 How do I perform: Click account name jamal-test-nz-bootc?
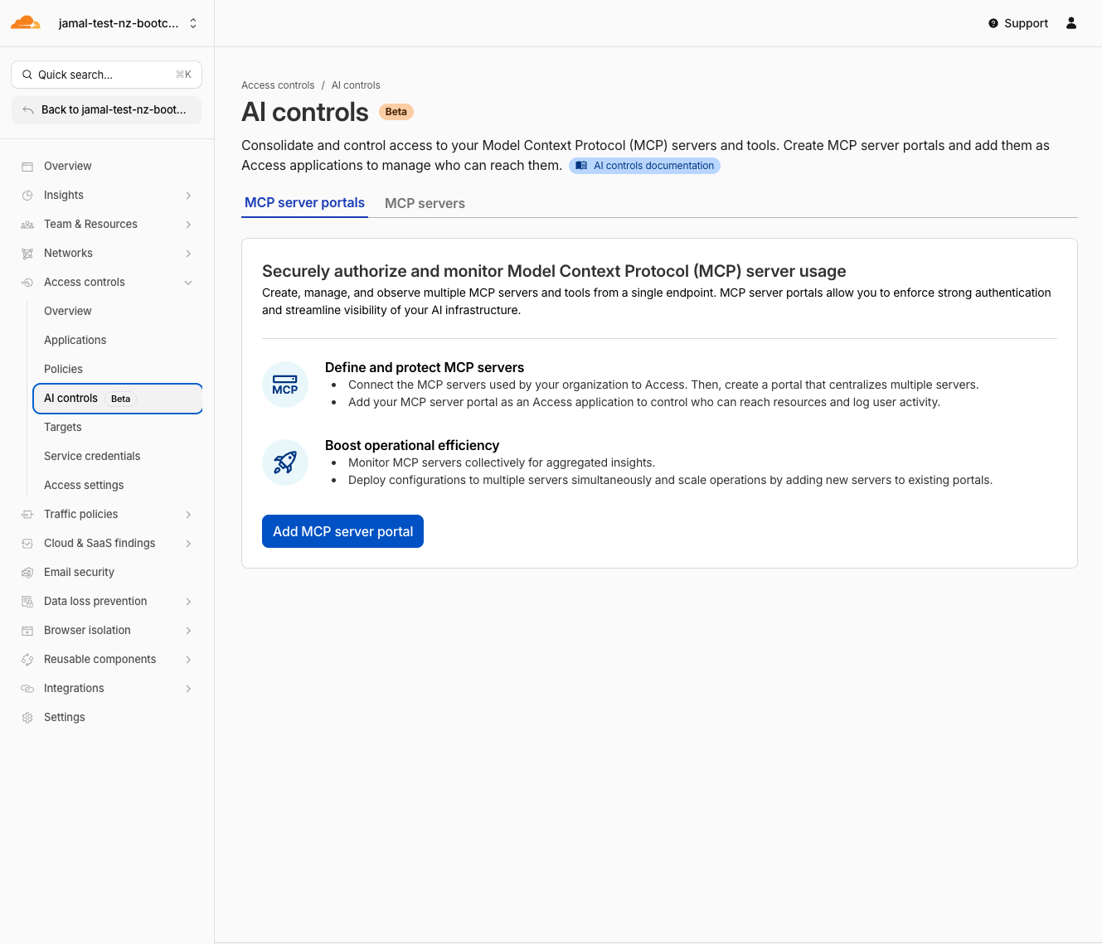click(x=119, y=23)
